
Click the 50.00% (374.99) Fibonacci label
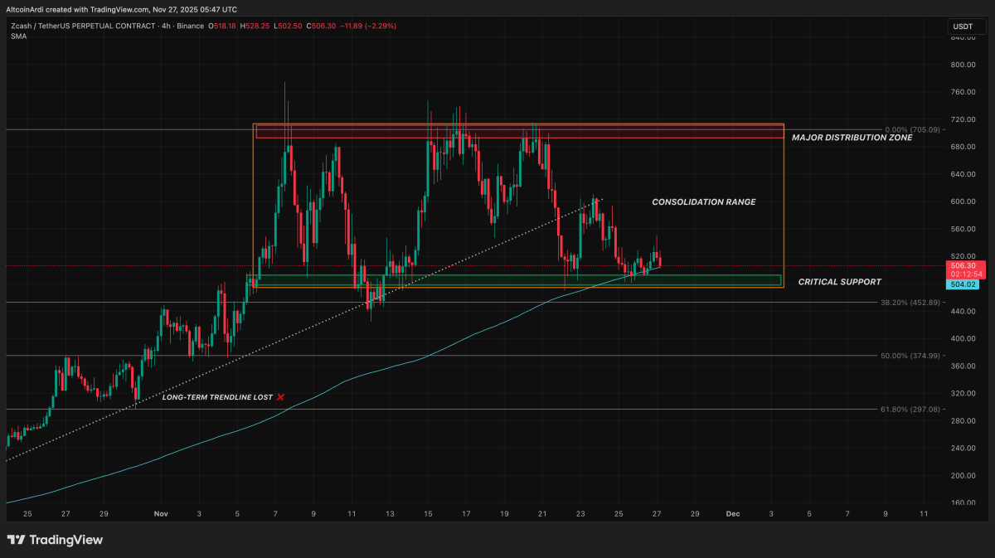(910, 356)
